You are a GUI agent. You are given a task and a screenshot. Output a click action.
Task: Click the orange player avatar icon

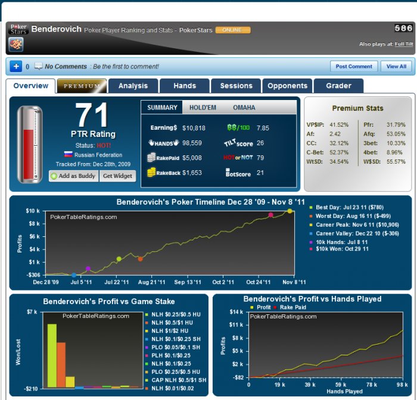pos(16,44)
